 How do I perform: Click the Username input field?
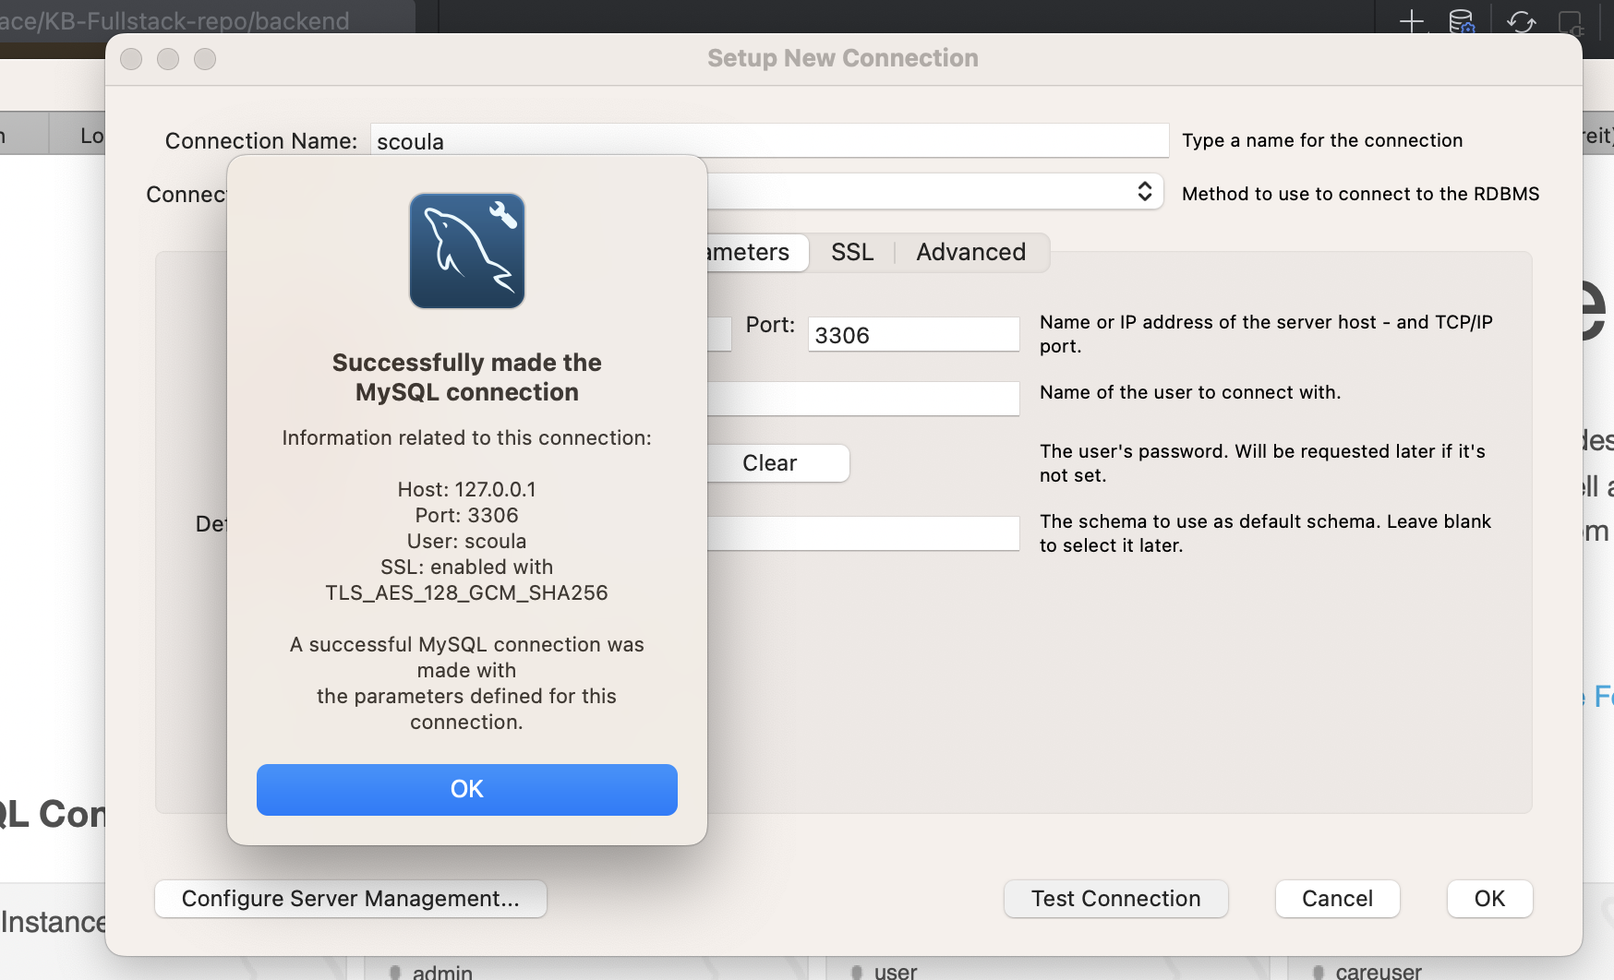(863, 399)
